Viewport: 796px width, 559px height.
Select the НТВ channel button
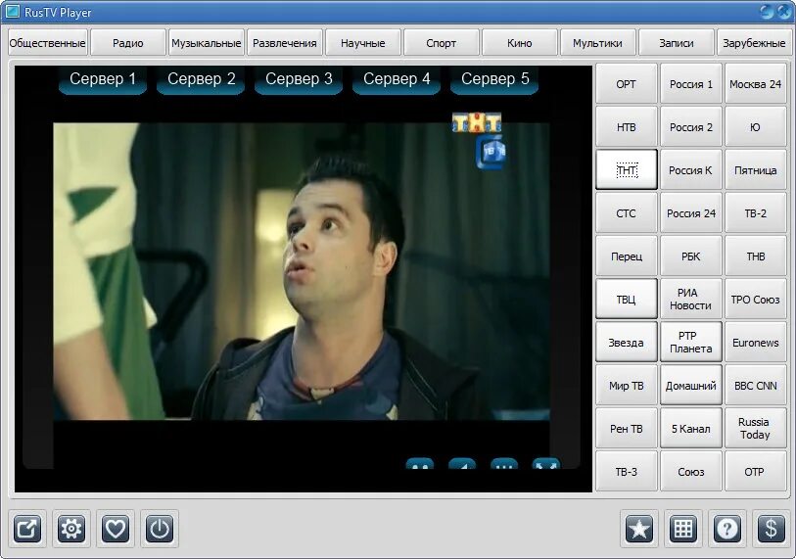(627, 127)
